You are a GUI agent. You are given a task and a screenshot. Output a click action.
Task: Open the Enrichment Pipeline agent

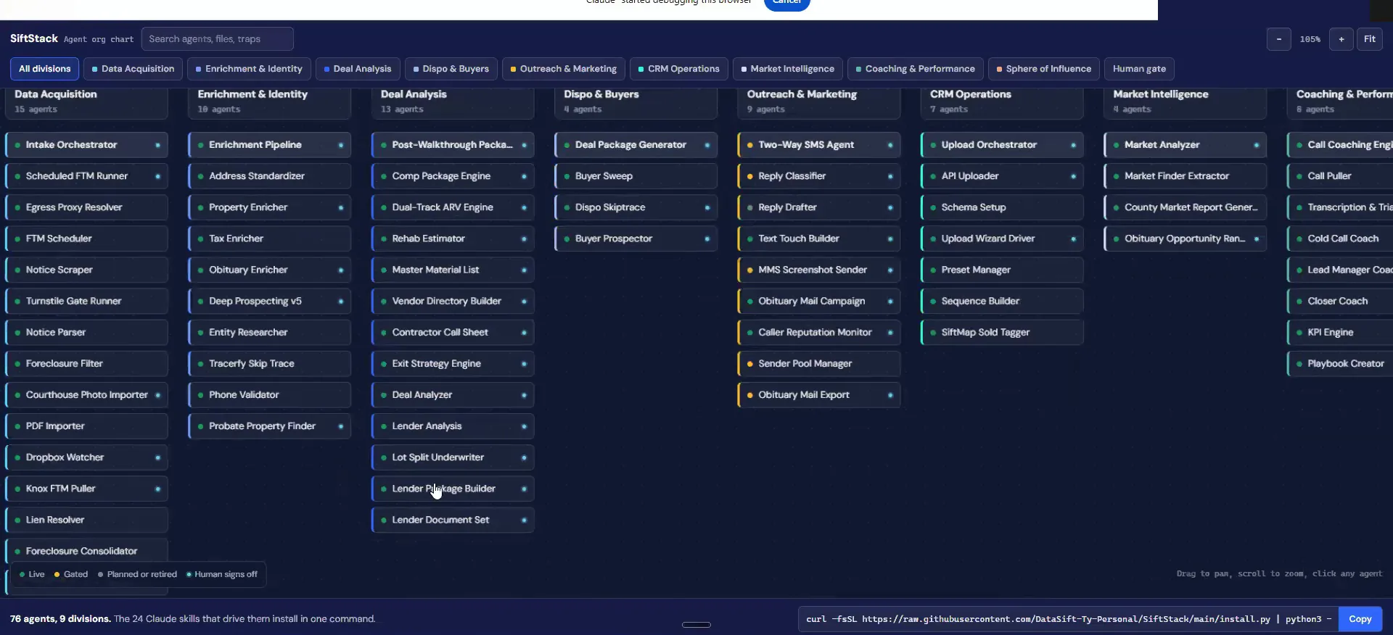tap(270, 145)
